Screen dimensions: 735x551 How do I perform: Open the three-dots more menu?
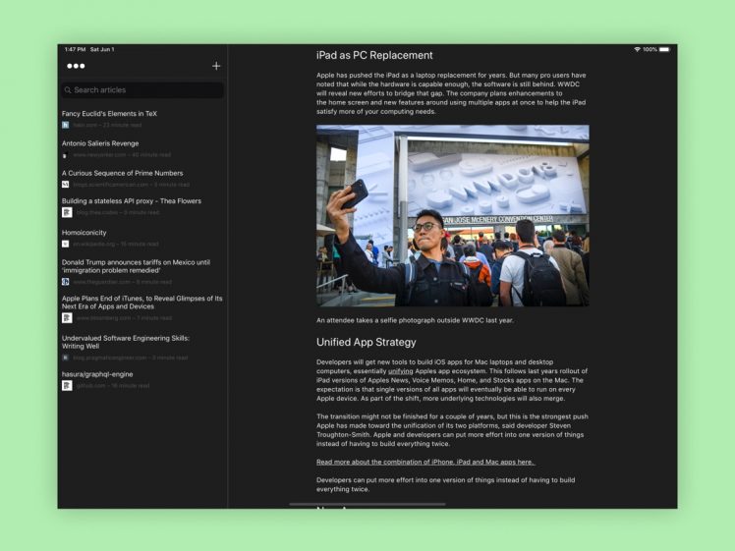pyautogui.click(x=76, y=66)
